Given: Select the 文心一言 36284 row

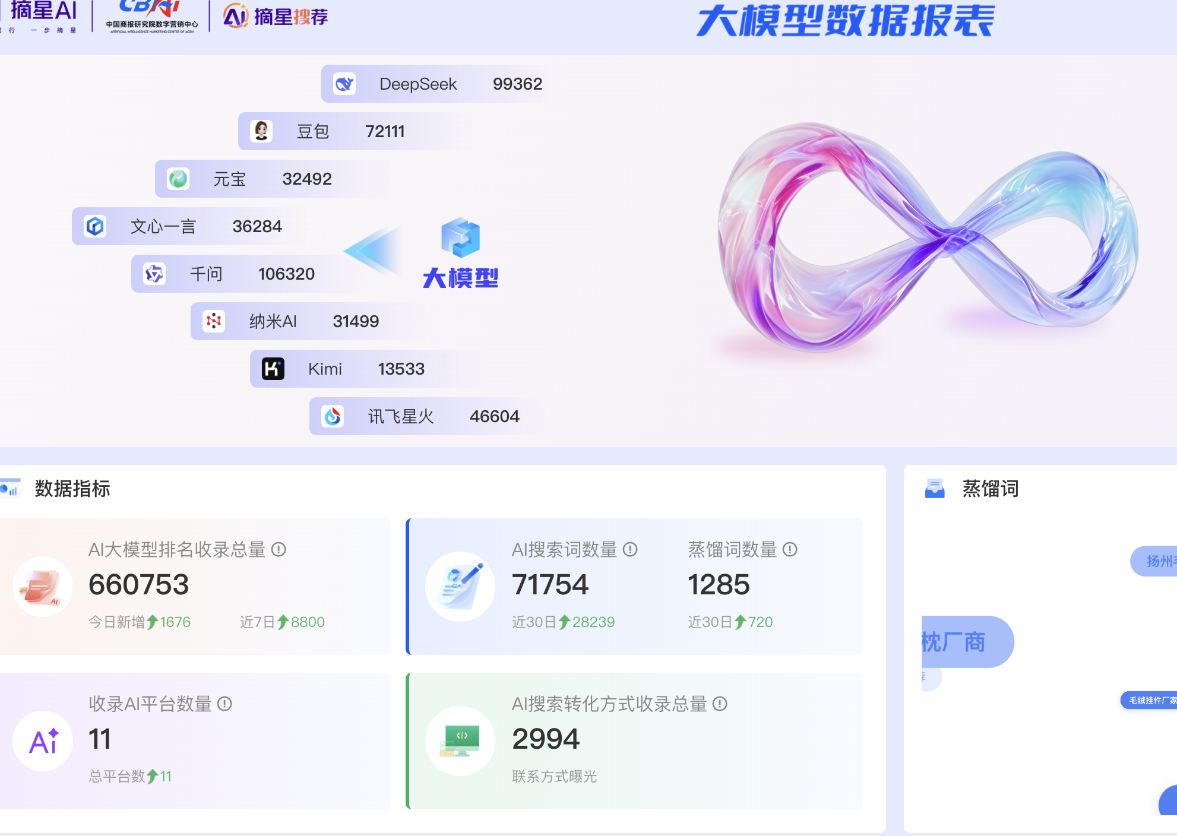Looking at the screenshot, I should (x=190, y=226).
